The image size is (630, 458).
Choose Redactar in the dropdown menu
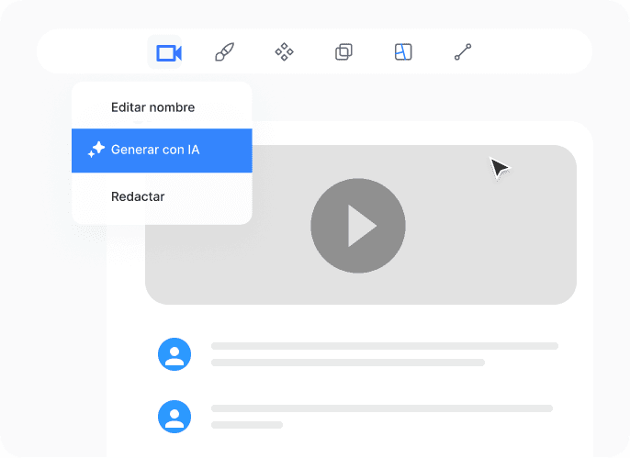tap(162, 196)
